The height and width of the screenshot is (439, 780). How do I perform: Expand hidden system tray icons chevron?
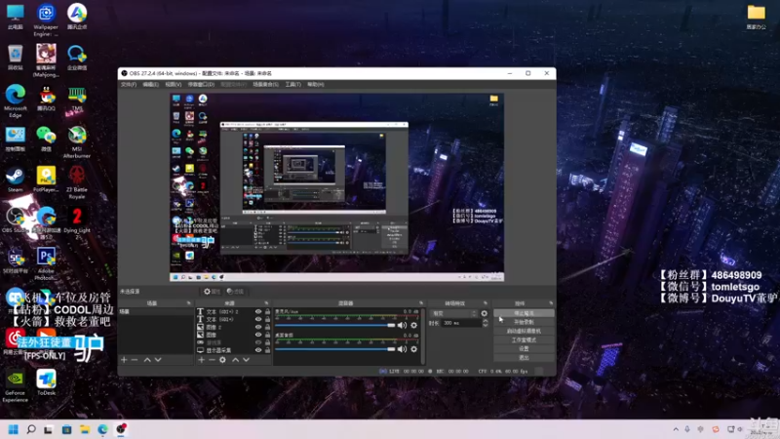click(676, 429)
